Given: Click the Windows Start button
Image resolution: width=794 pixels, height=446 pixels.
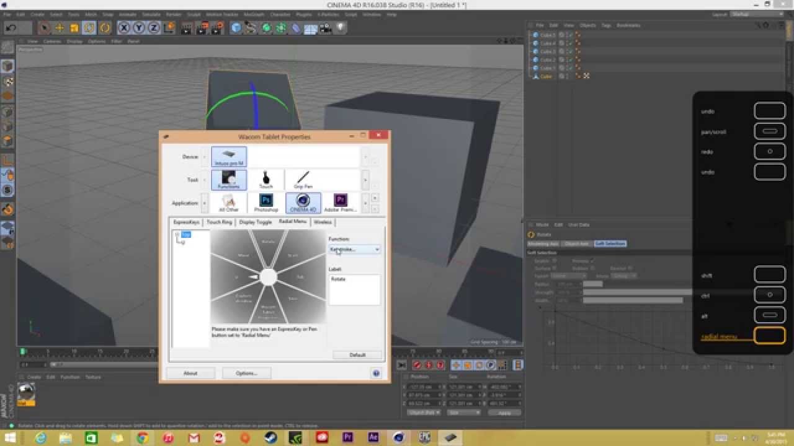Looking at the screenshot, I should coord(11,438).
